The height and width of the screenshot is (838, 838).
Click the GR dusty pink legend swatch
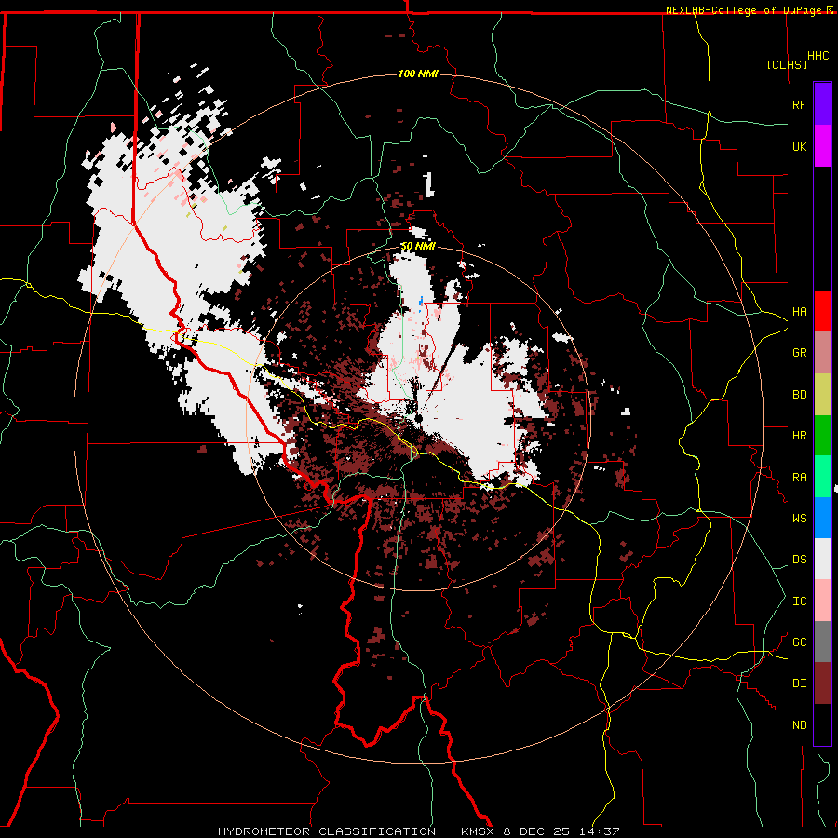point(822,352)
